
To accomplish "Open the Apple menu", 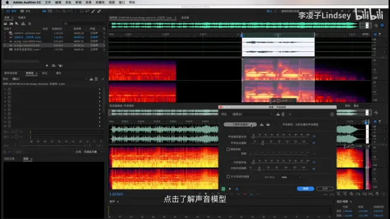I will (x=7, y=2).
